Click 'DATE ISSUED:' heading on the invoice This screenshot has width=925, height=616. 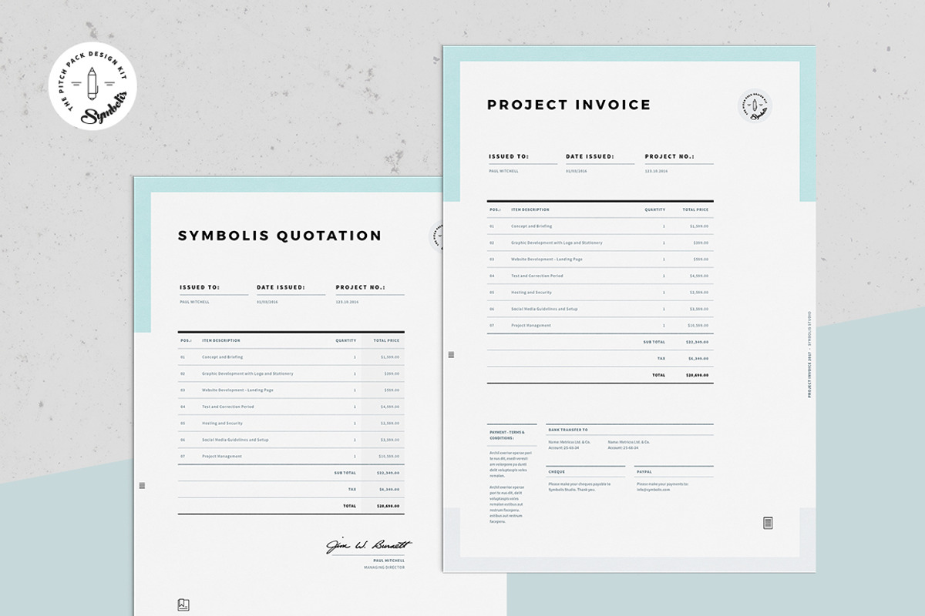pos(590,156)
